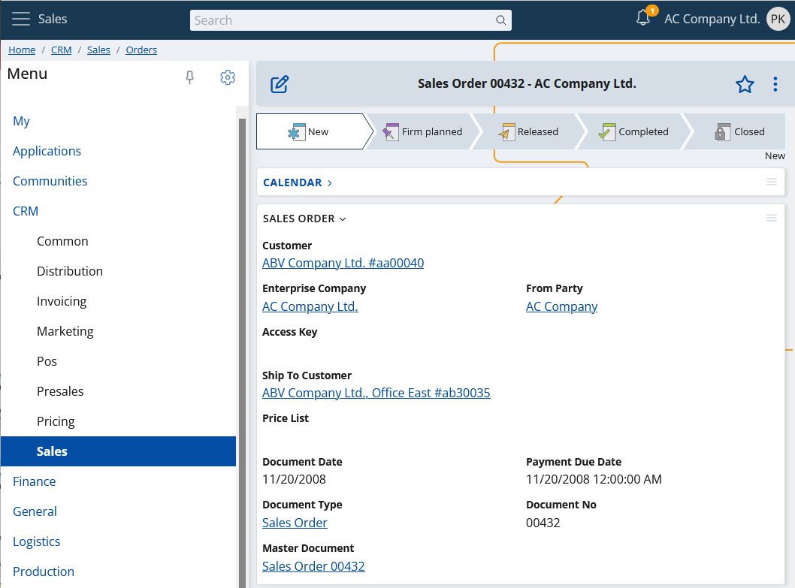Open Master Document Sales Order 00432
The height and width of the screenshot is (588, 795).
313,566
